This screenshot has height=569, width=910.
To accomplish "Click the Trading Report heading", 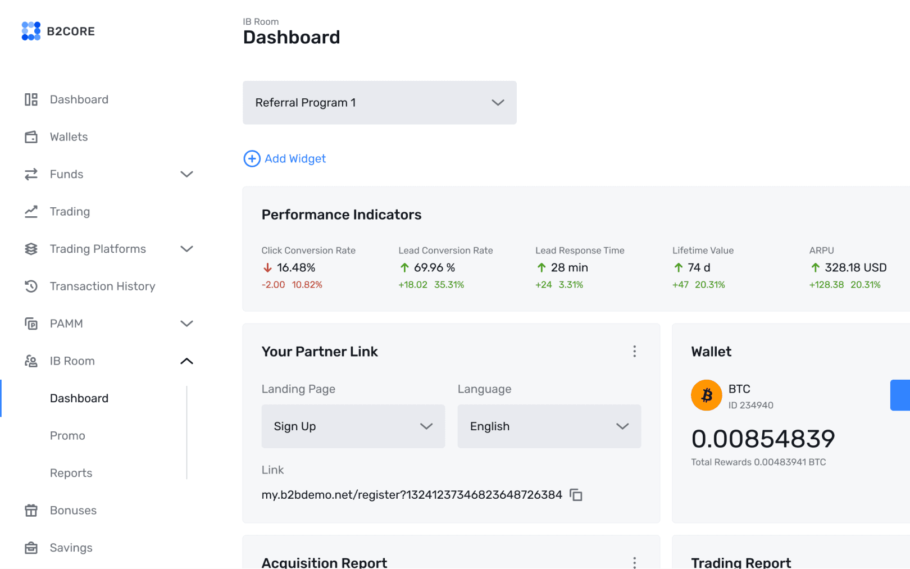I will 741,562.
